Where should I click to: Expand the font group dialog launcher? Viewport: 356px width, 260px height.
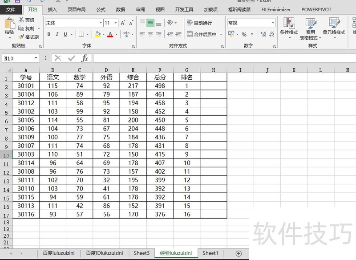click(133, 47)
